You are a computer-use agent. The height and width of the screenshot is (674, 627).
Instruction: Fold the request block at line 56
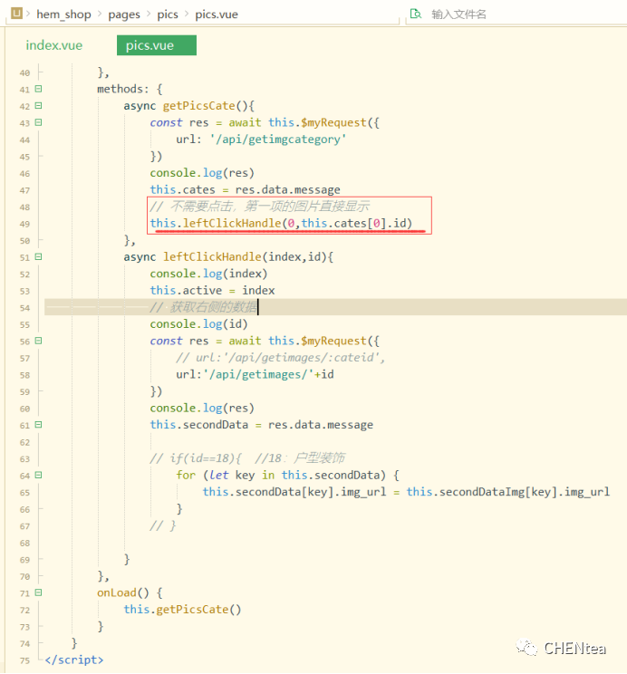pos(38,341)
